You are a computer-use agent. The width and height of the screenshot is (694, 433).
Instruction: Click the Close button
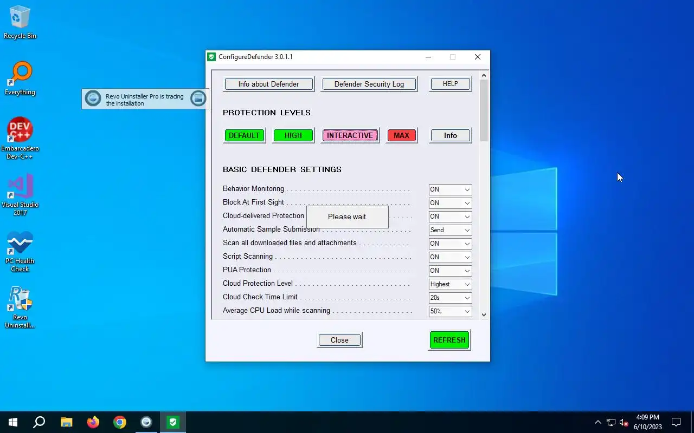(339, 340)
